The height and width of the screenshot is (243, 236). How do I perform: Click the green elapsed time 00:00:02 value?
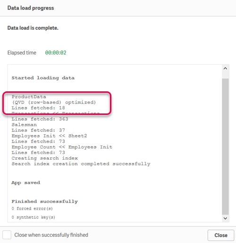56,53
